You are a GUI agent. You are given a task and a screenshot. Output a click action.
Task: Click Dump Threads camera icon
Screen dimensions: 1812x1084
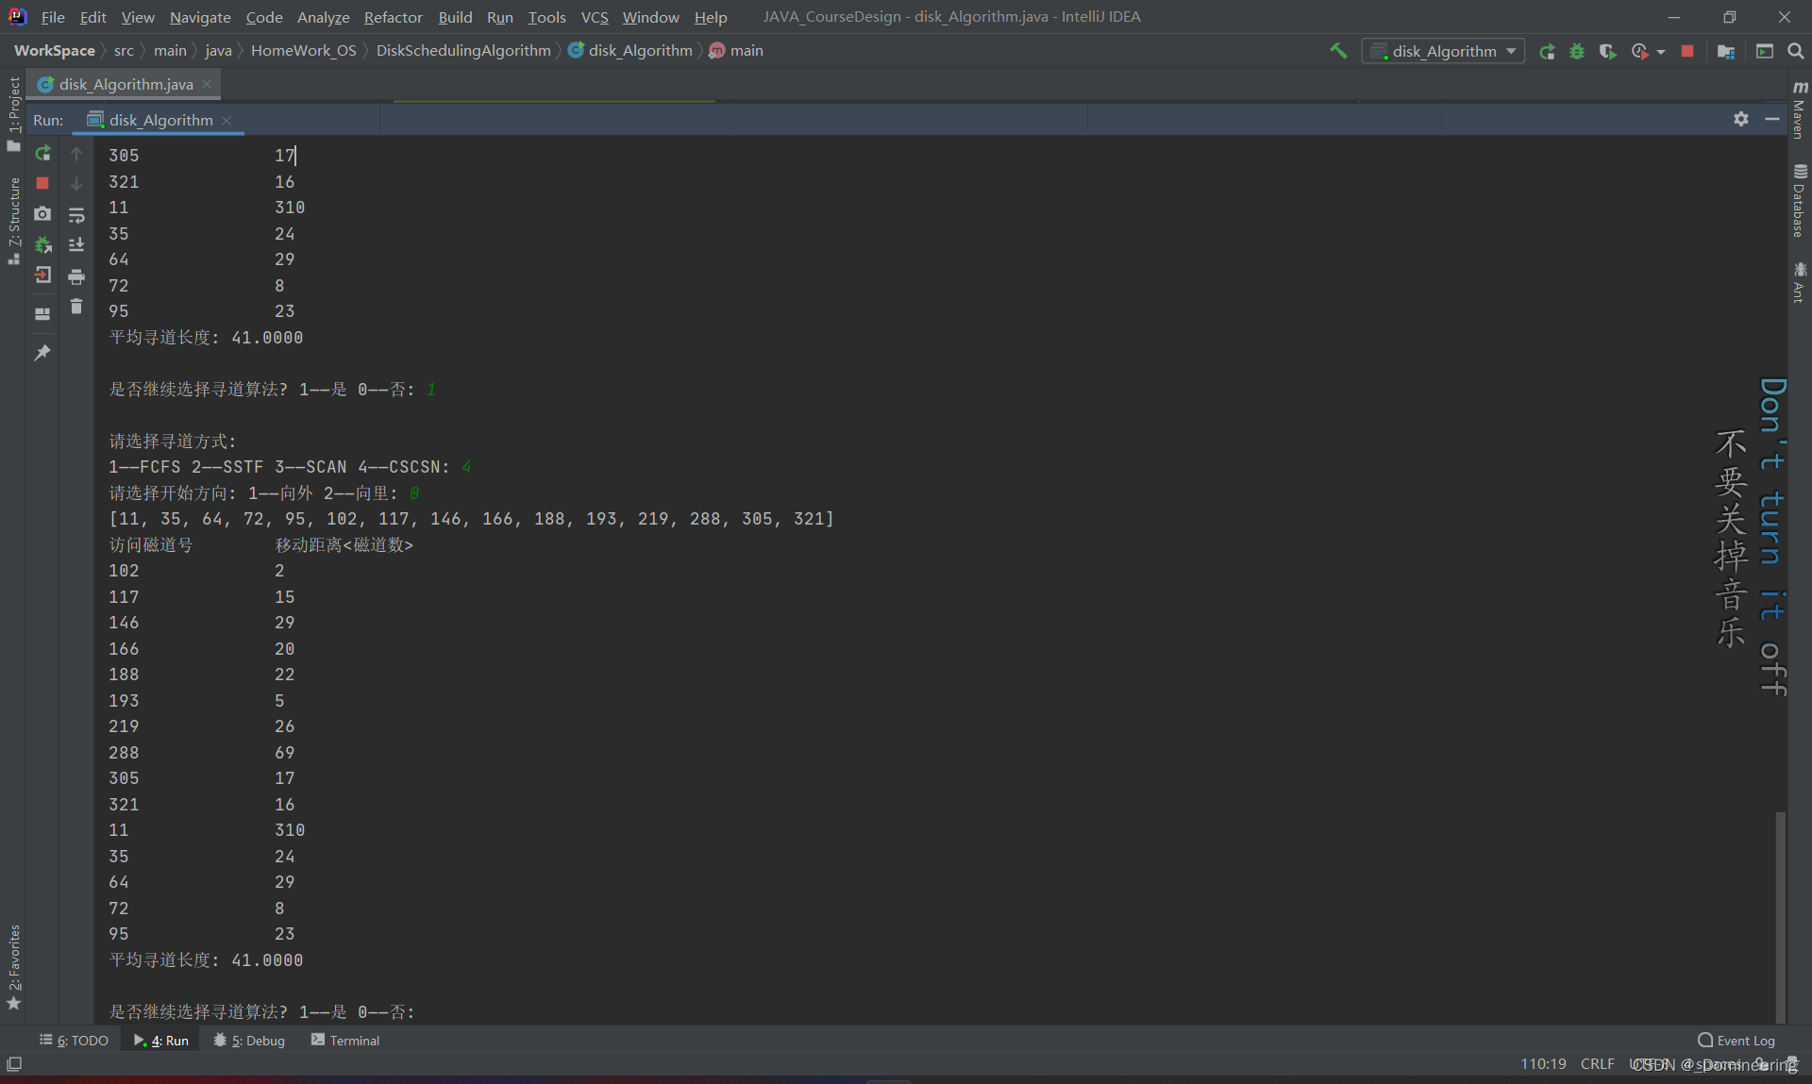click(x=42, y=214)
